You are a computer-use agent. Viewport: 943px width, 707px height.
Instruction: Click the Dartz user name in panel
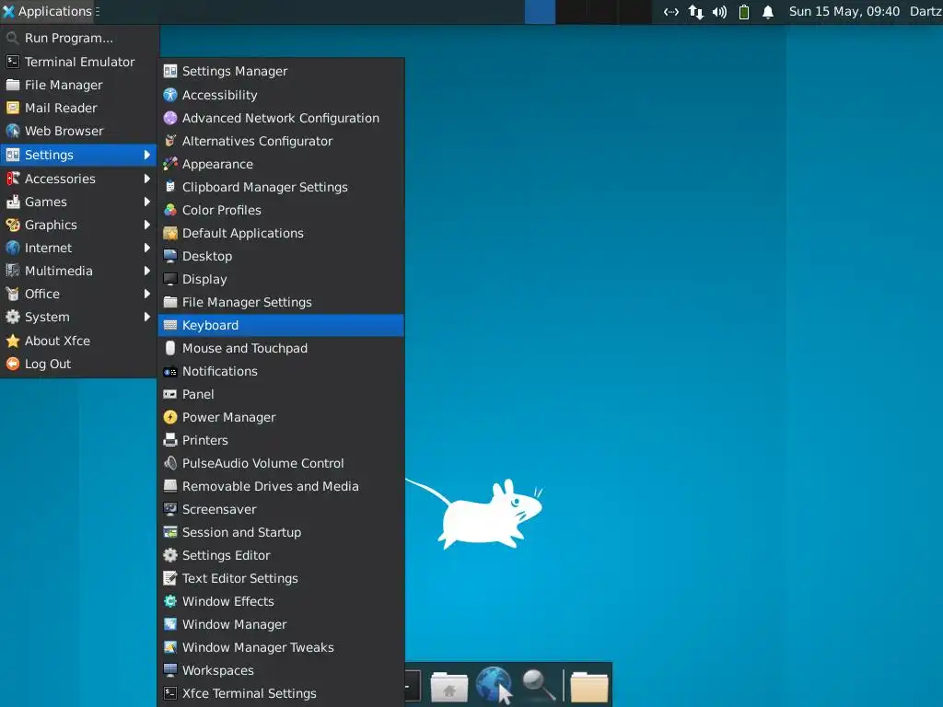926,11
